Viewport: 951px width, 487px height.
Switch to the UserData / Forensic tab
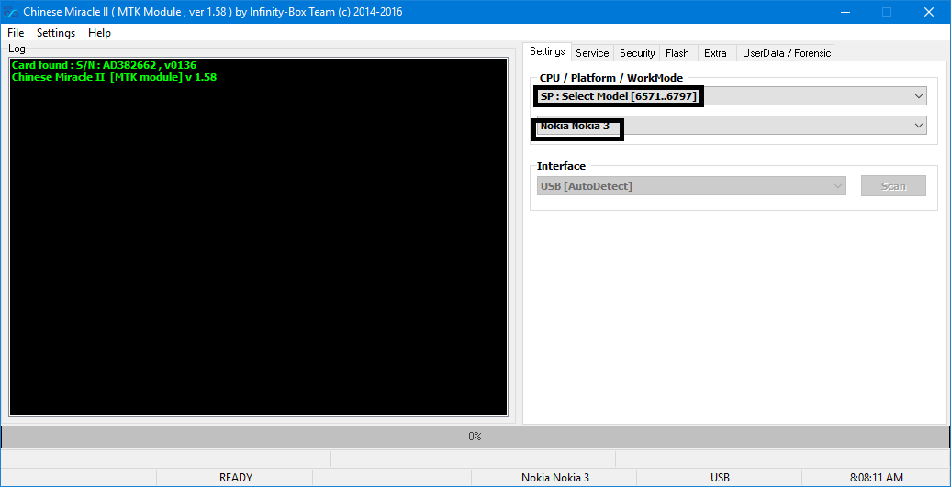[x=787, y=53]
